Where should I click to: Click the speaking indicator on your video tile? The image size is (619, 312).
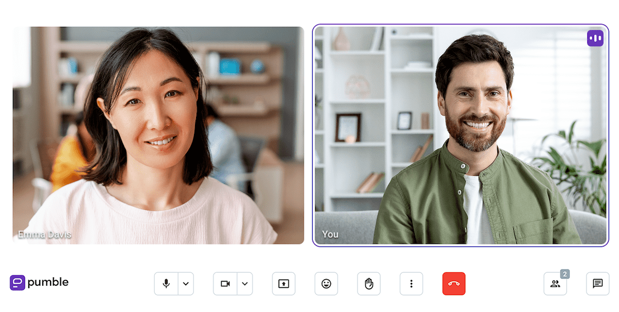pyautogui.click(x=595, y=38)
